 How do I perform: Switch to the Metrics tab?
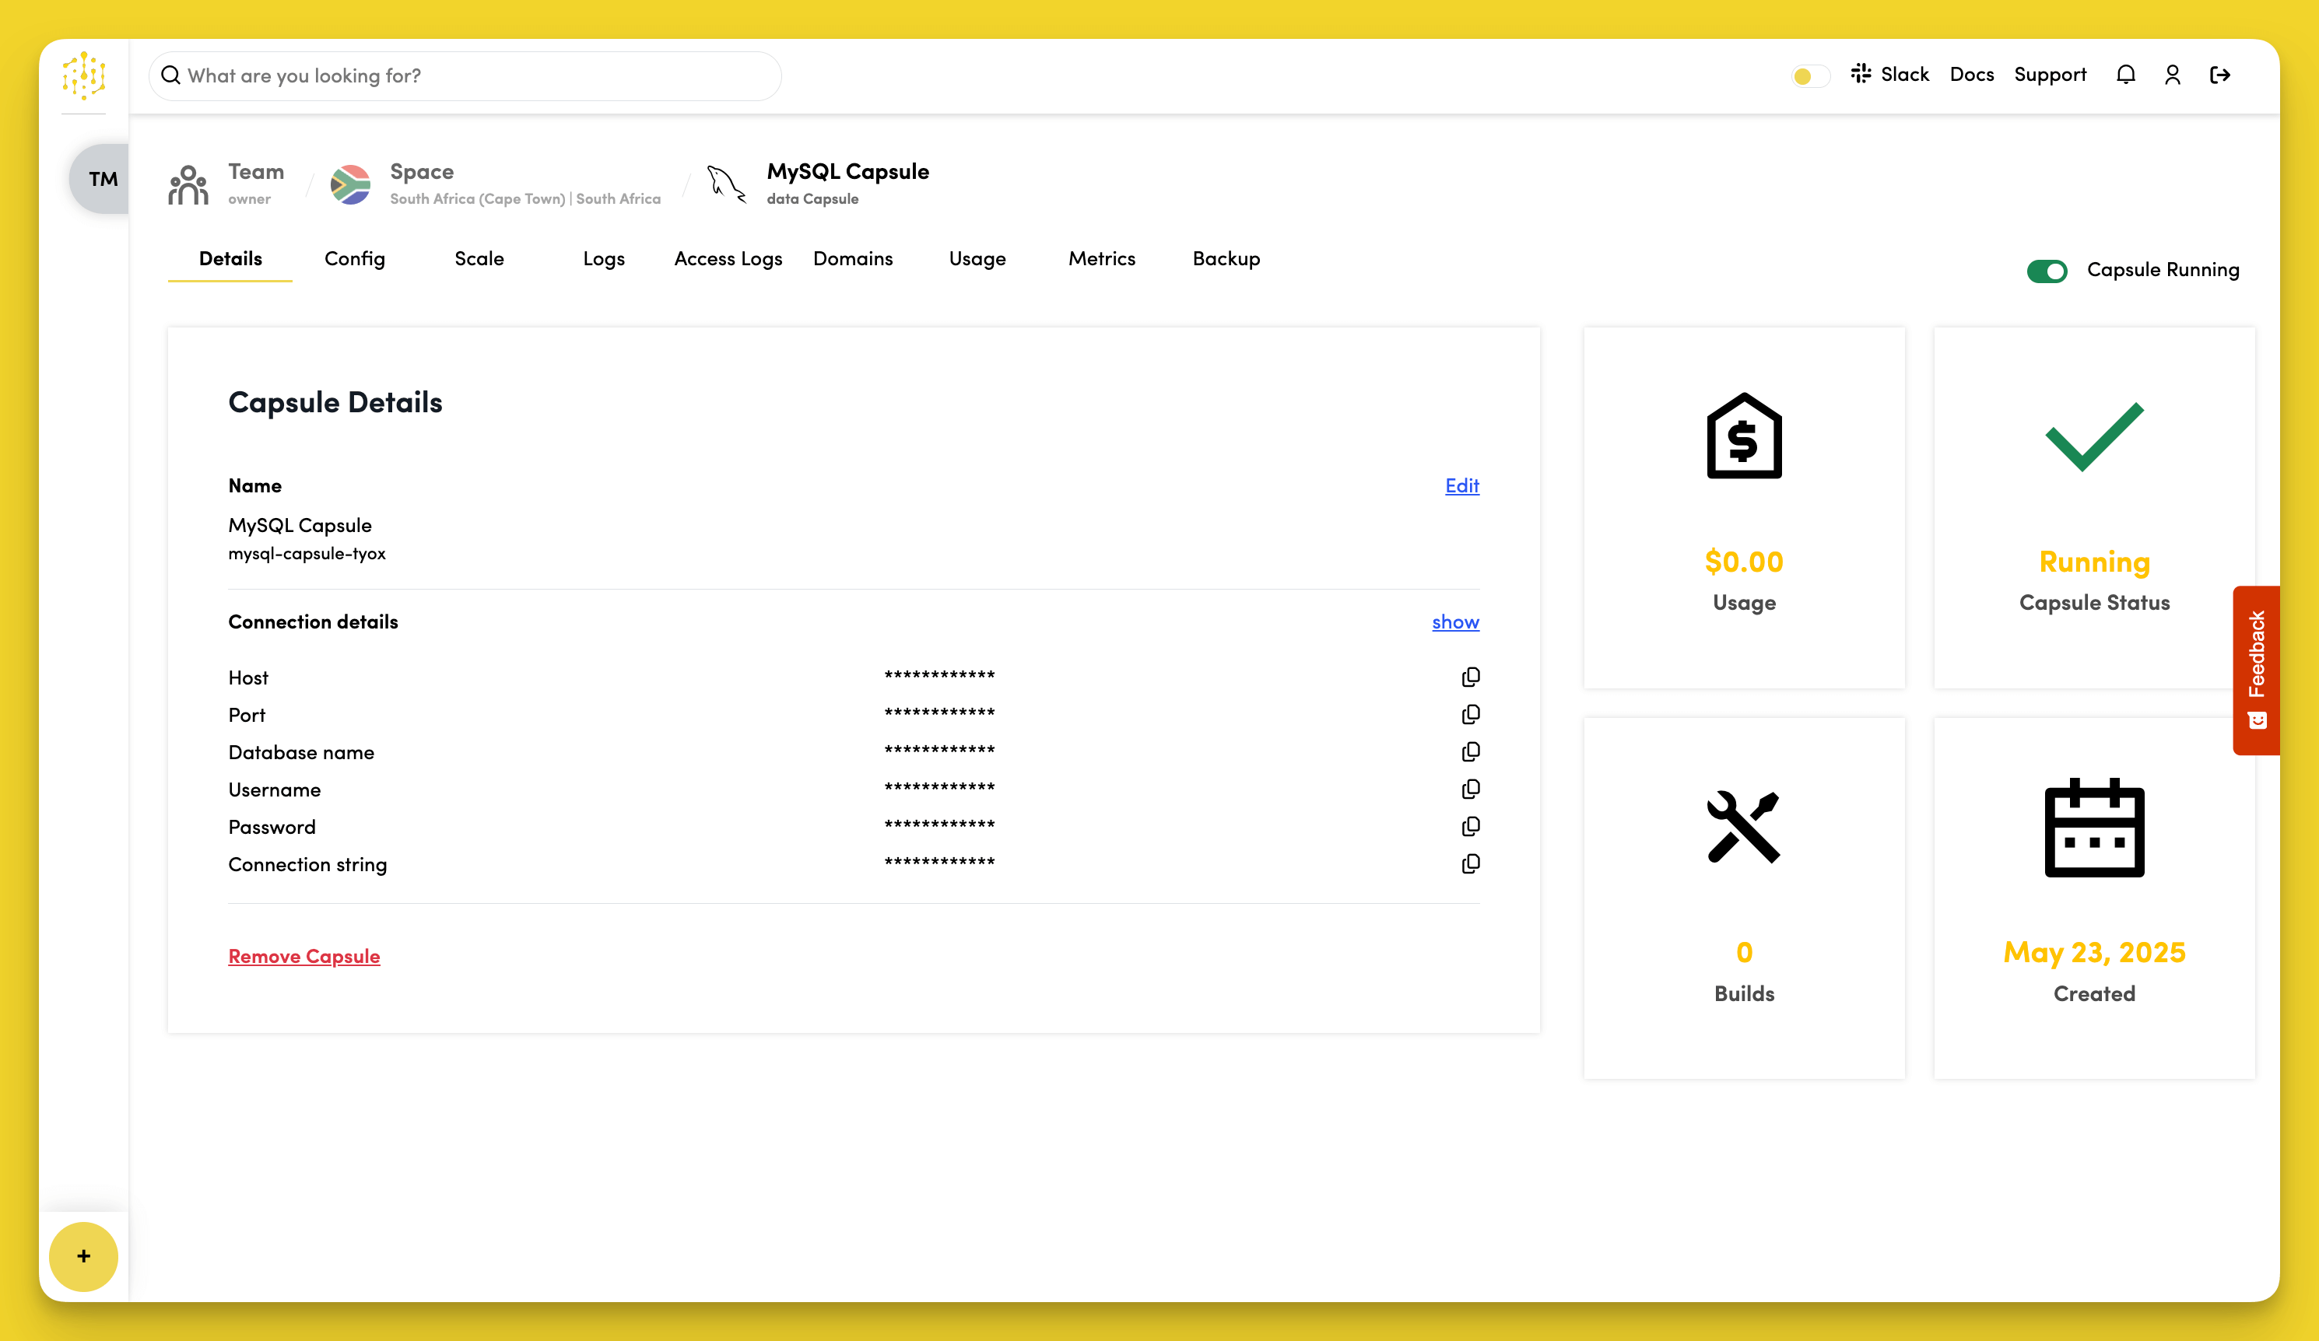tap(1102, 258)
